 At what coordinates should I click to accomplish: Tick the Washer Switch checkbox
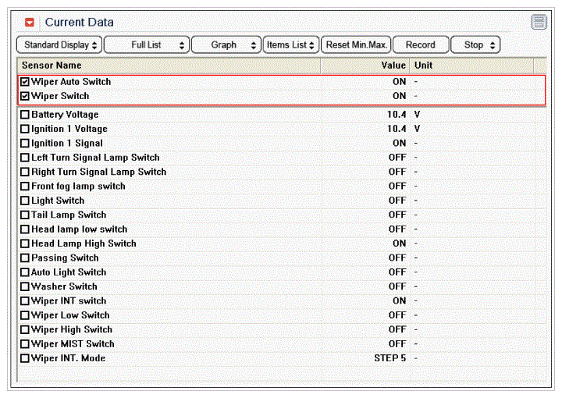coord(25,286)
